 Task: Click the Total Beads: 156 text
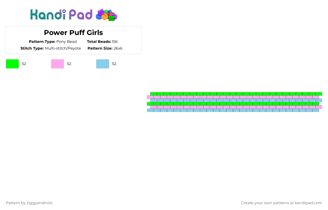click(x=102, y=42)
